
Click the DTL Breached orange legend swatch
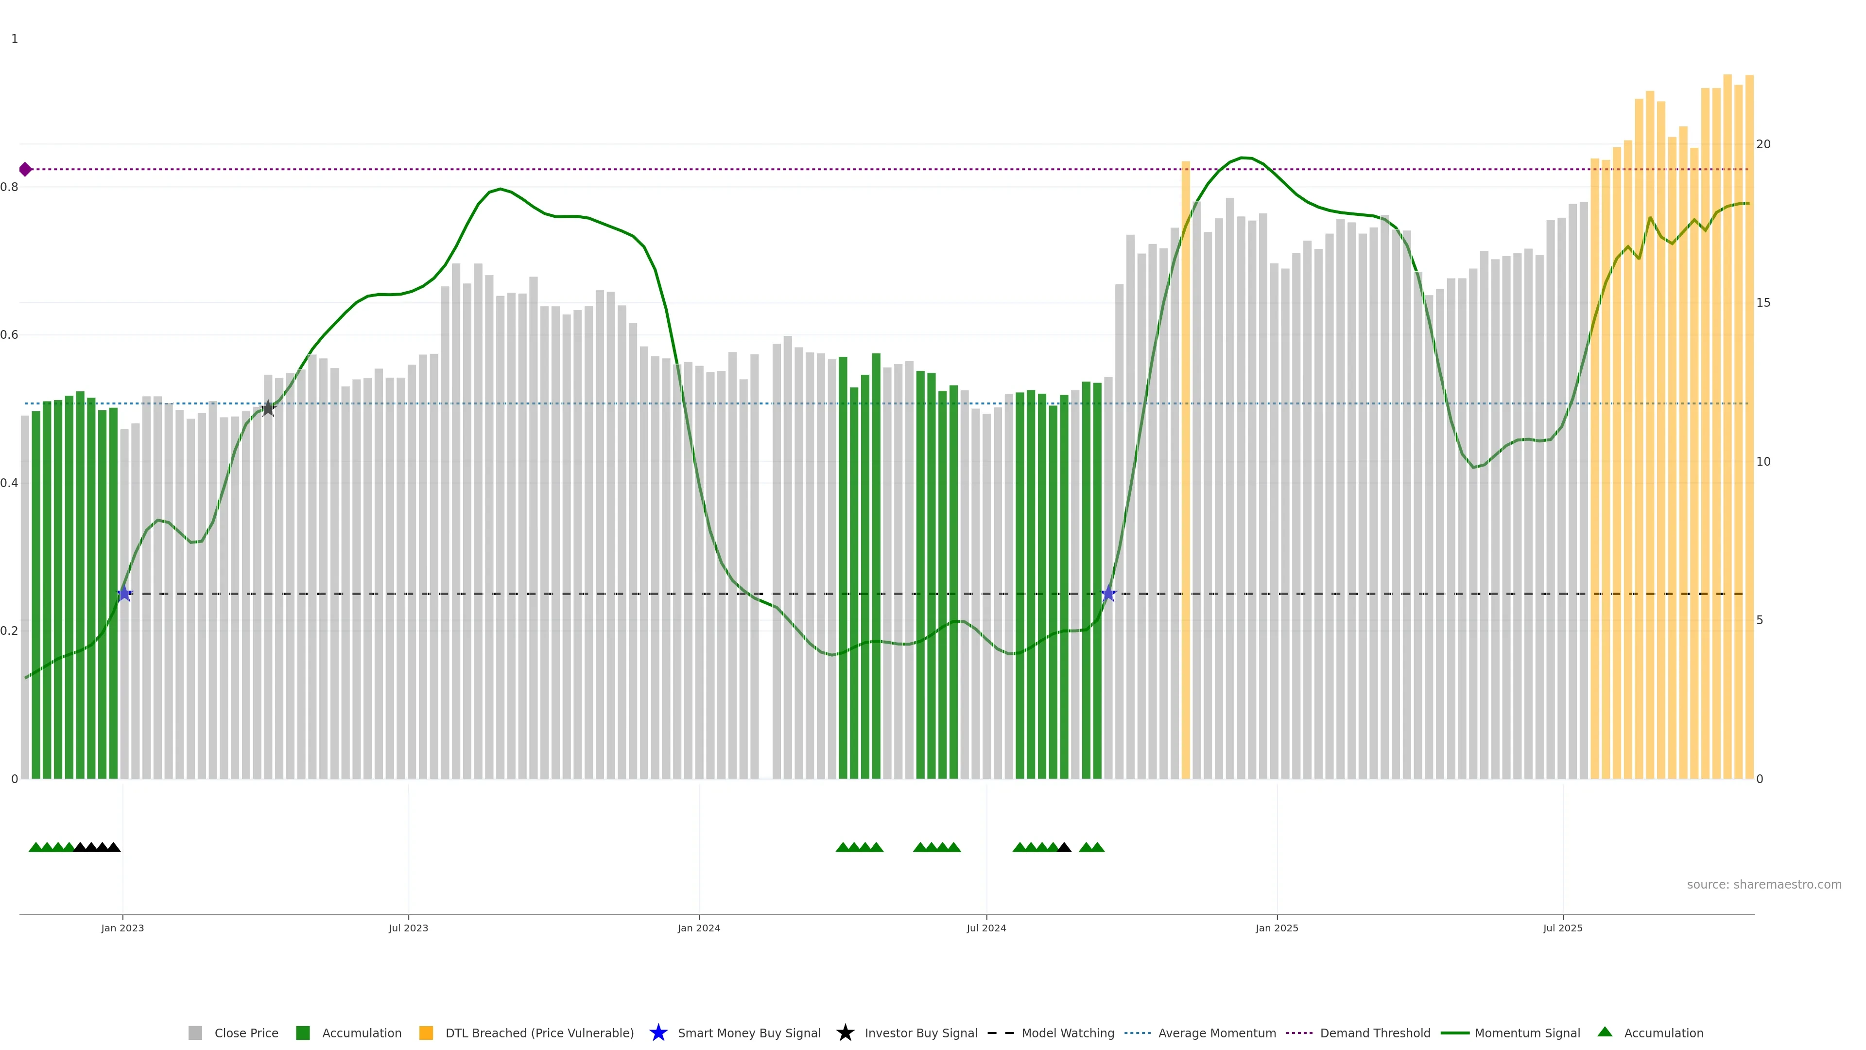(x=426, y=1032)
